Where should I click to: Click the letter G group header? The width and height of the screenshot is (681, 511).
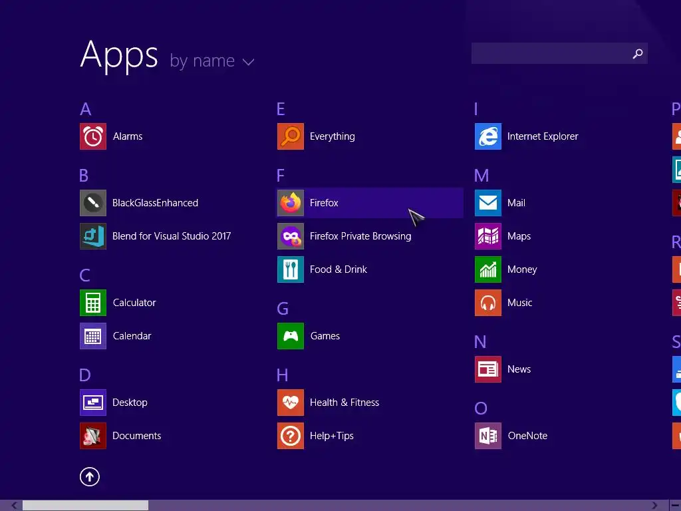click(283, 309)
